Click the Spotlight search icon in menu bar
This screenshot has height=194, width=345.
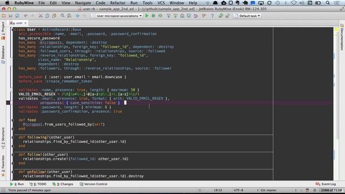[328, 3]
